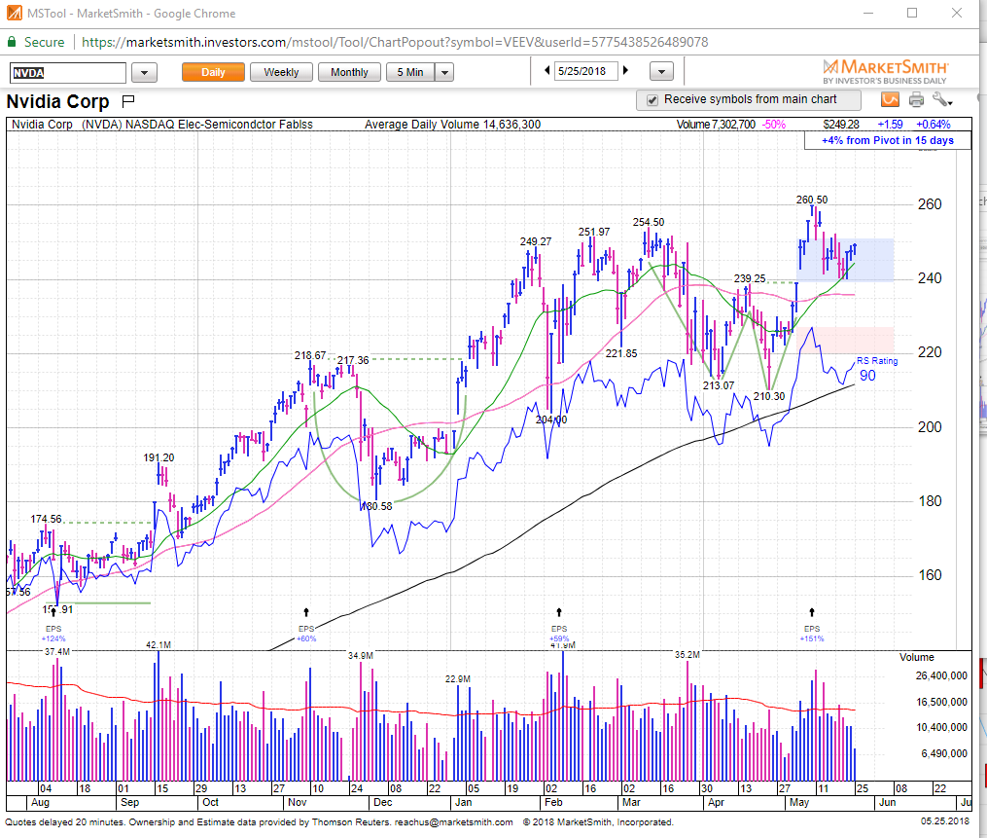Click the Nvidia Corp company title
The width and height of the screenshot is (987, 838).
58,101
